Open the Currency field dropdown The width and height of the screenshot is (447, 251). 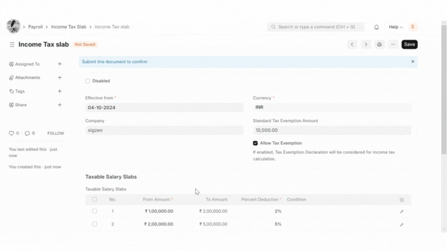coord(332,107)
